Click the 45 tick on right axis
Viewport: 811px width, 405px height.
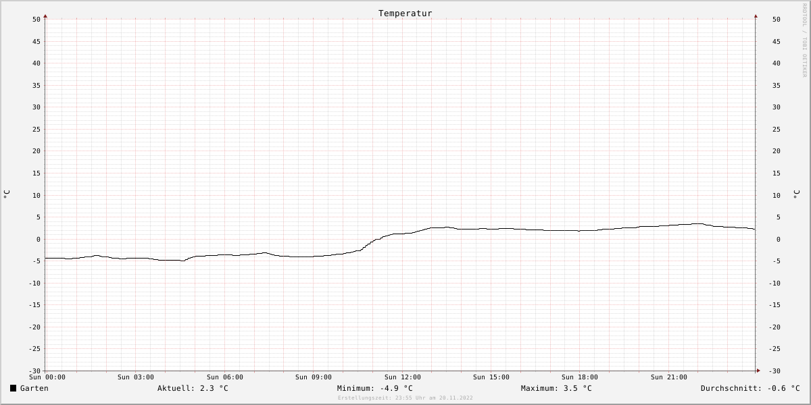(x=776, y=42)
